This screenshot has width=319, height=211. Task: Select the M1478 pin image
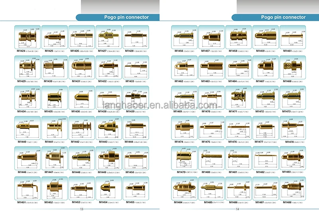click(x=293, y=128)
